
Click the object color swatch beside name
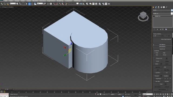[172, 10]
